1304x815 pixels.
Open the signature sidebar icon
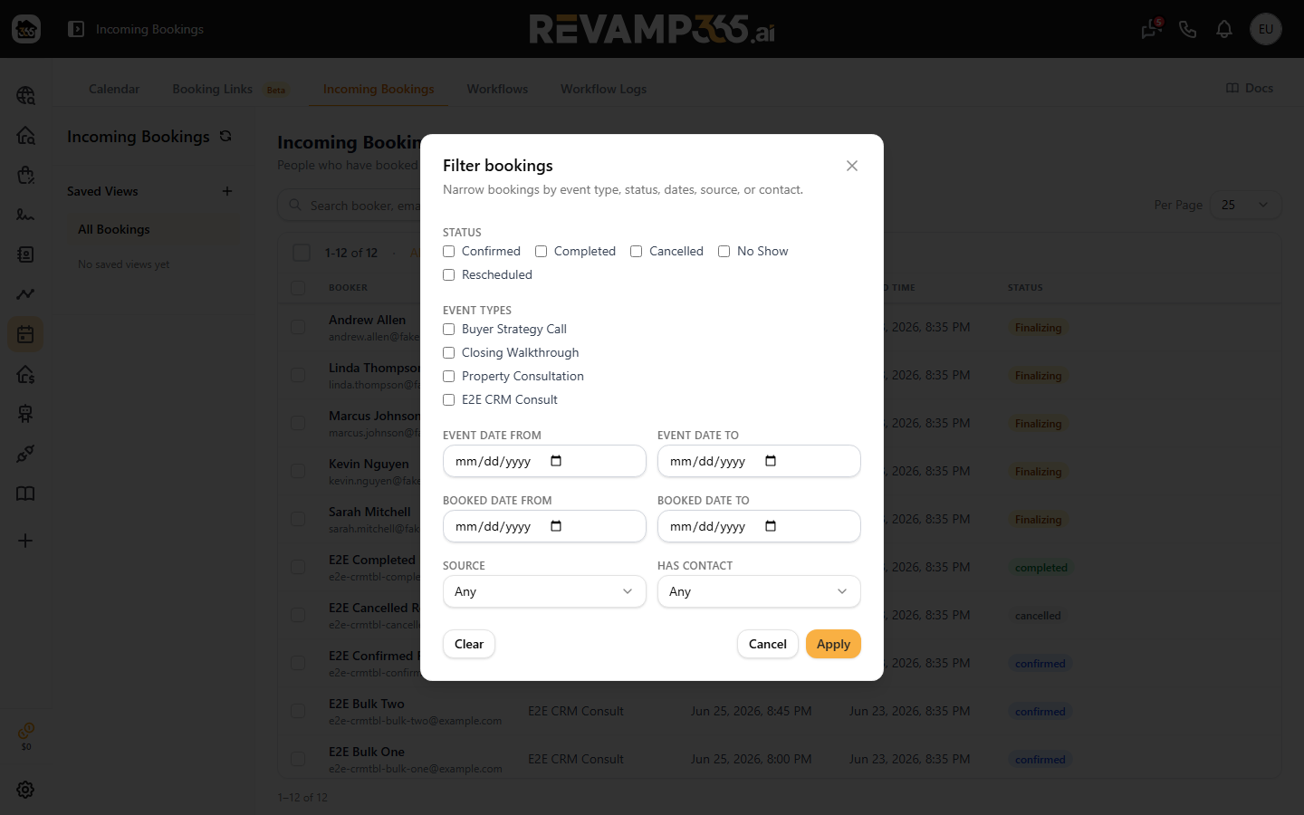pyautogui.click(x=25, y=215)
